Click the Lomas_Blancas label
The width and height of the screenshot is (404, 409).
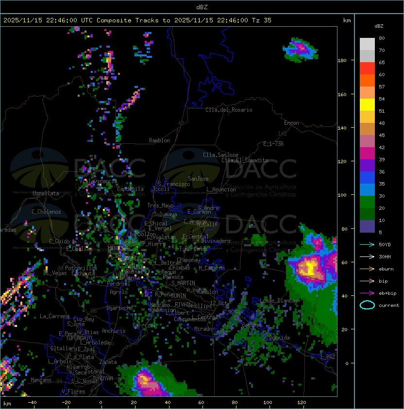click(x=279, y=301)
